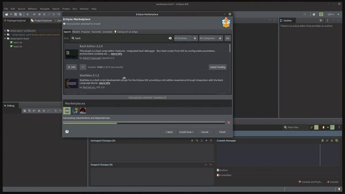Switch to Favorites tab in Marketplace
345x194 pixels.
[x=96, y=32]
